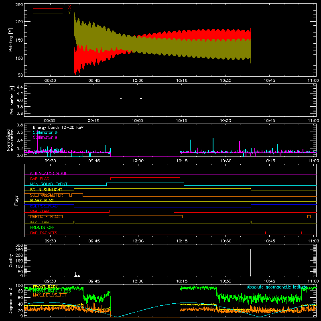Click the 11:00 time label below Quality plot
Viewport: 321px width, 321px height.
click(313, 281)
